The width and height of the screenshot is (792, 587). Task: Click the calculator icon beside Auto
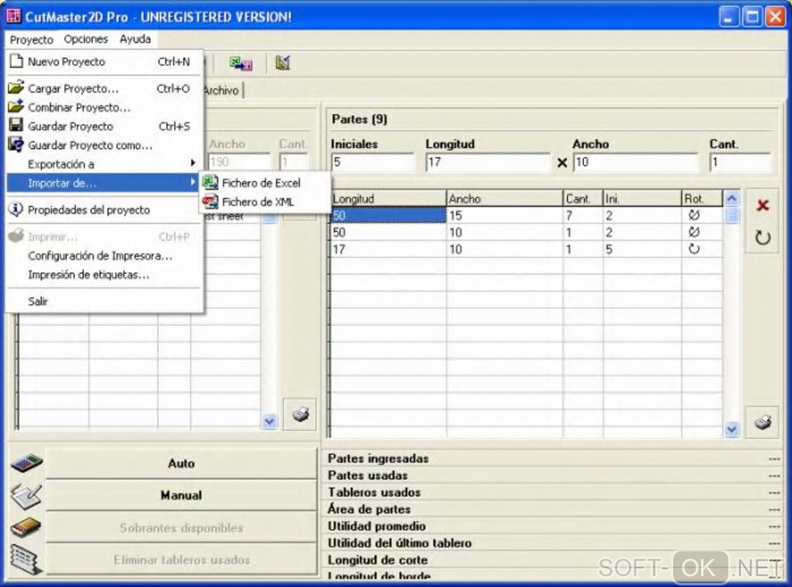pos(26,463)
